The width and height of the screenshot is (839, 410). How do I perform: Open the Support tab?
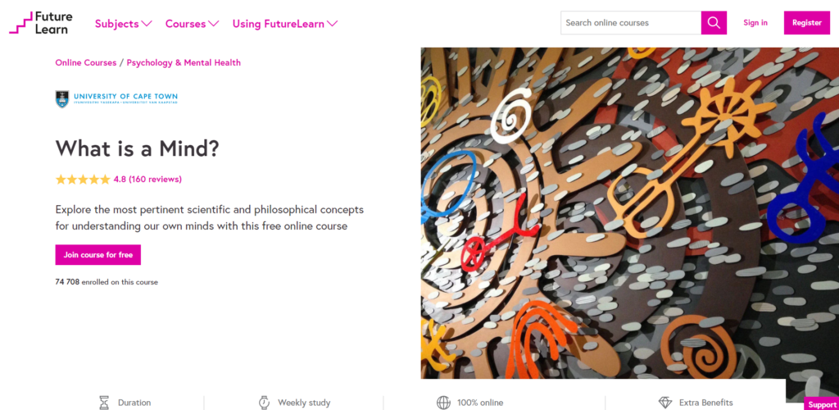coord(822,404)
